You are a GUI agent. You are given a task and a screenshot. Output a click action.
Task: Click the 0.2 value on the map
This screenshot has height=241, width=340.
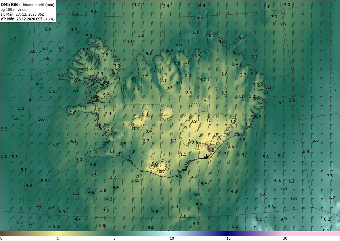tap(211, 150)
